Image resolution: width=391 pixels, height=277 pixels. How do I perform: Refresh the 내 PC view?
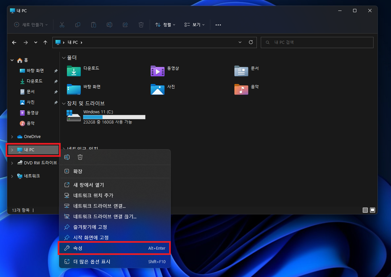pos(251,42)
